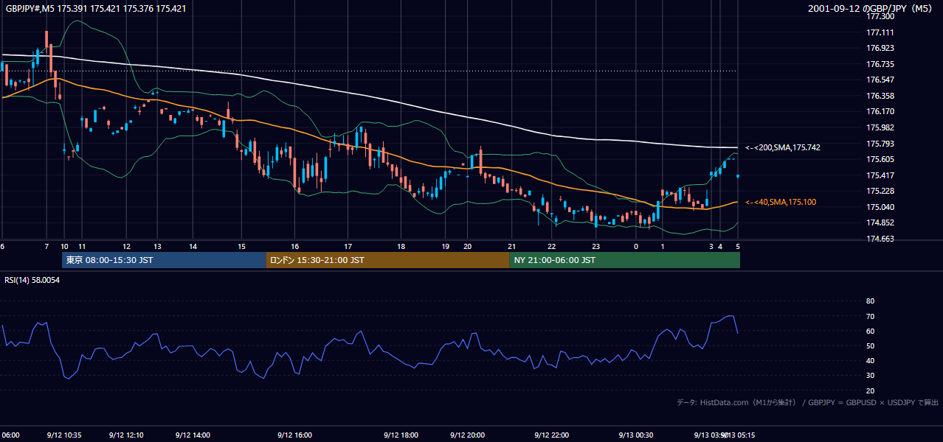943x442 pixels.
Task: Click the NY 21:00-06:00 JST session bar
Action: coord(624,260)
